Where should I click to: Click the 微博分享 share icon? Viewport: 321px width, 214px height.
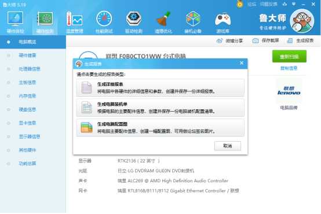[220, 40]
